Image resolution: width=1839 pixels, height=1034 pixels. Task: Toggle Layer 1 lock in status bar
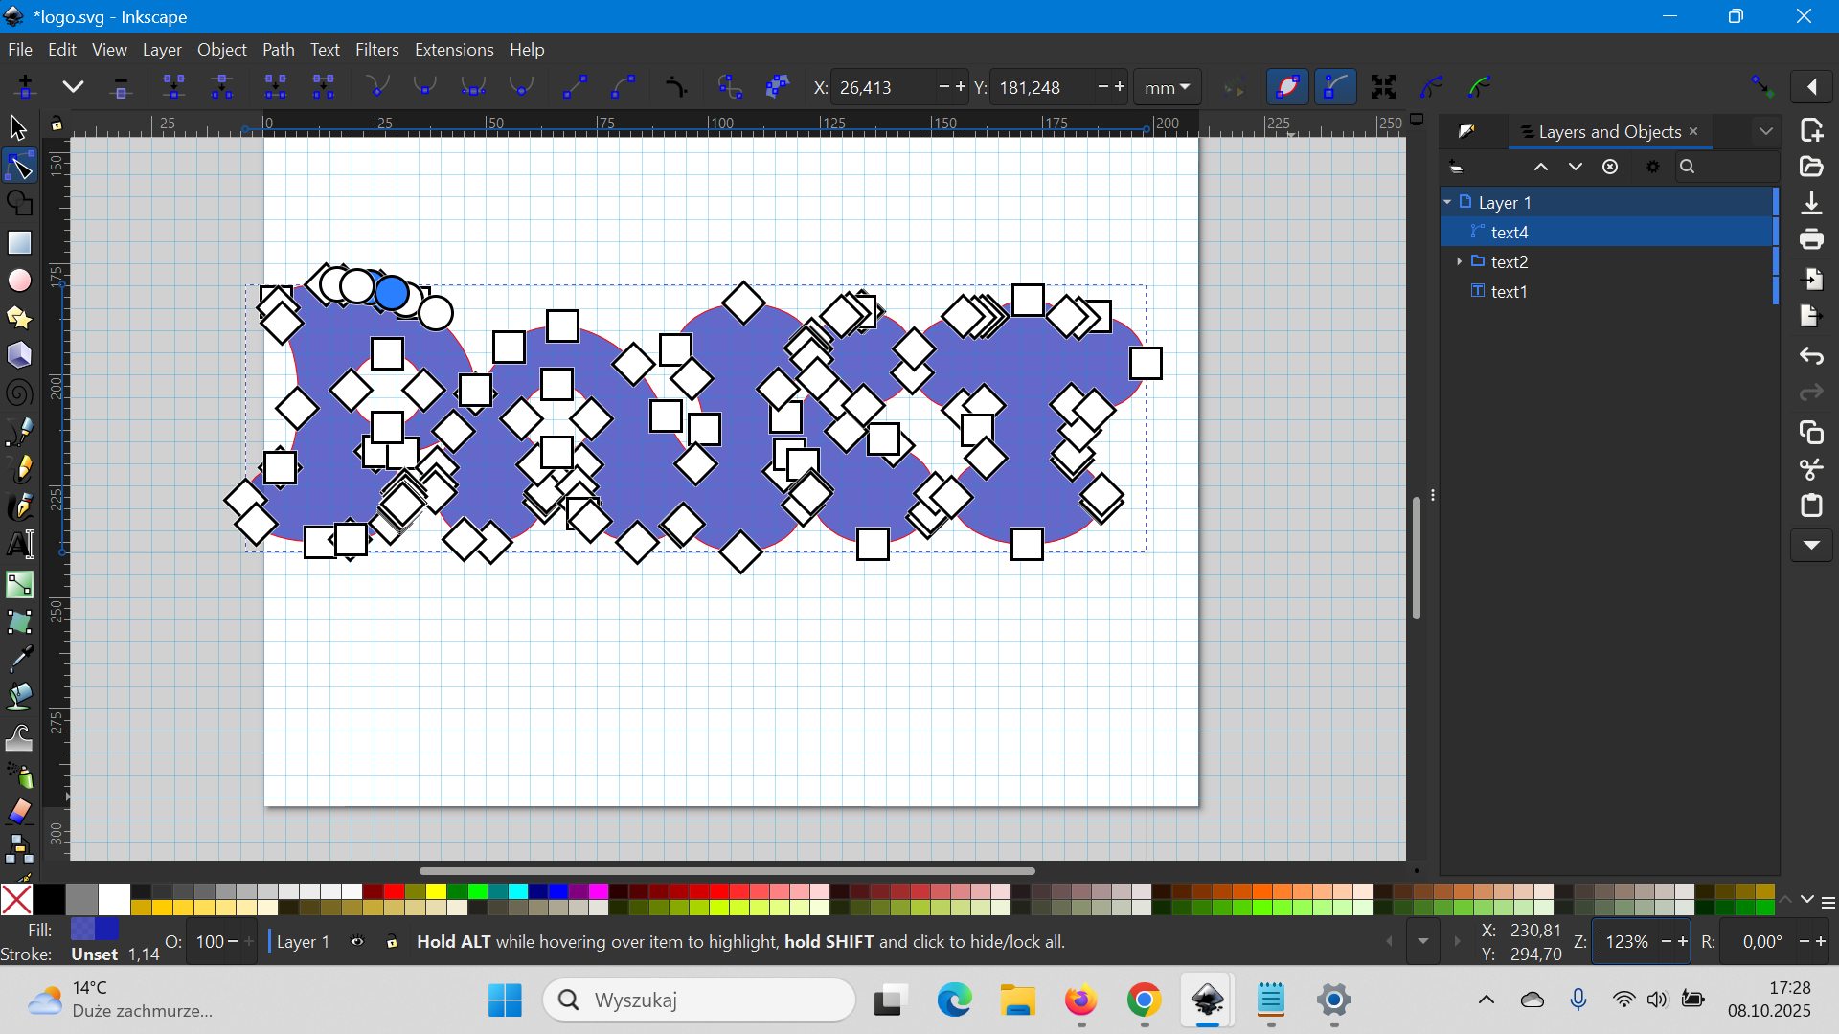(391, 942)
